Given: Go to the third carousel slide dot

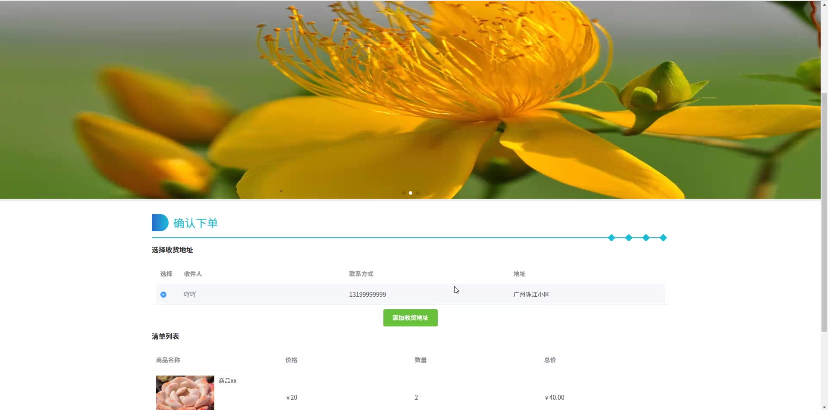Looking at the screenshot, I should (x=417, y=193).
